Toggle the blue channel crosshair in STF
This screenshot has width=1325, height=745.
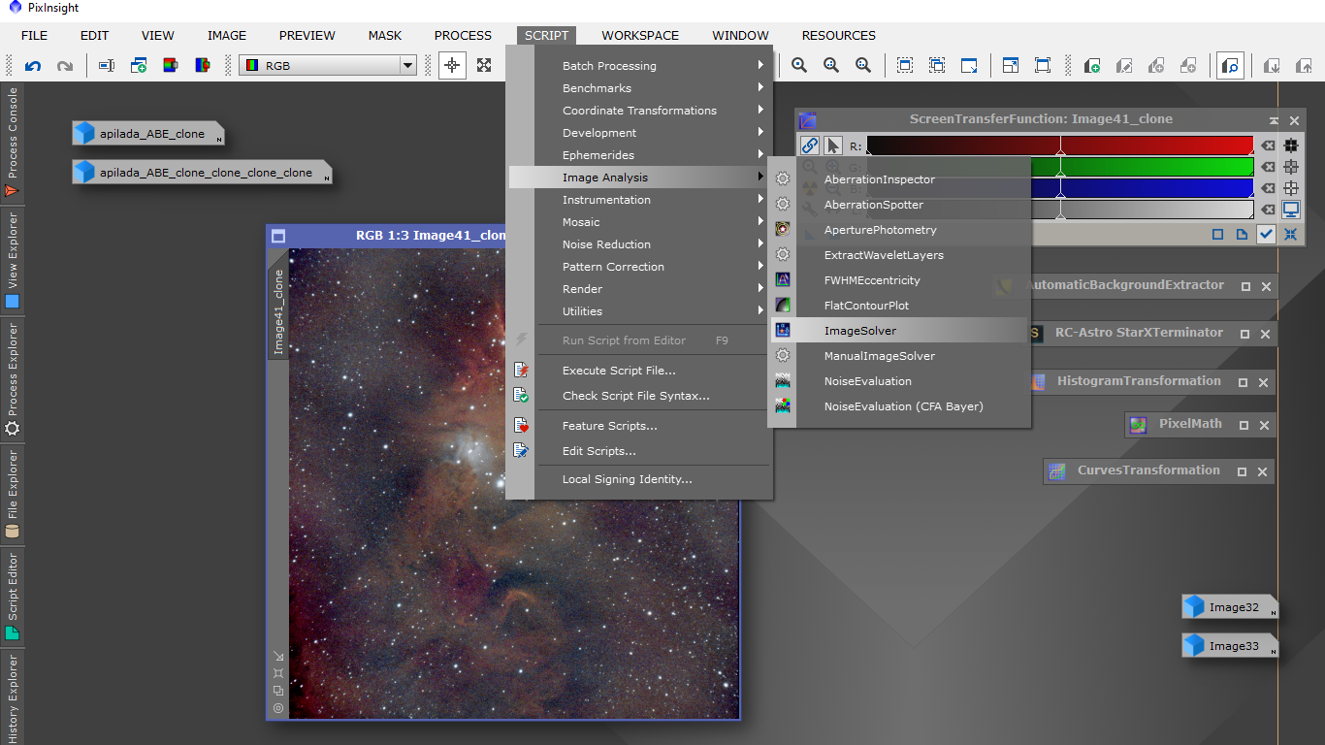(x=1291, y=188)
